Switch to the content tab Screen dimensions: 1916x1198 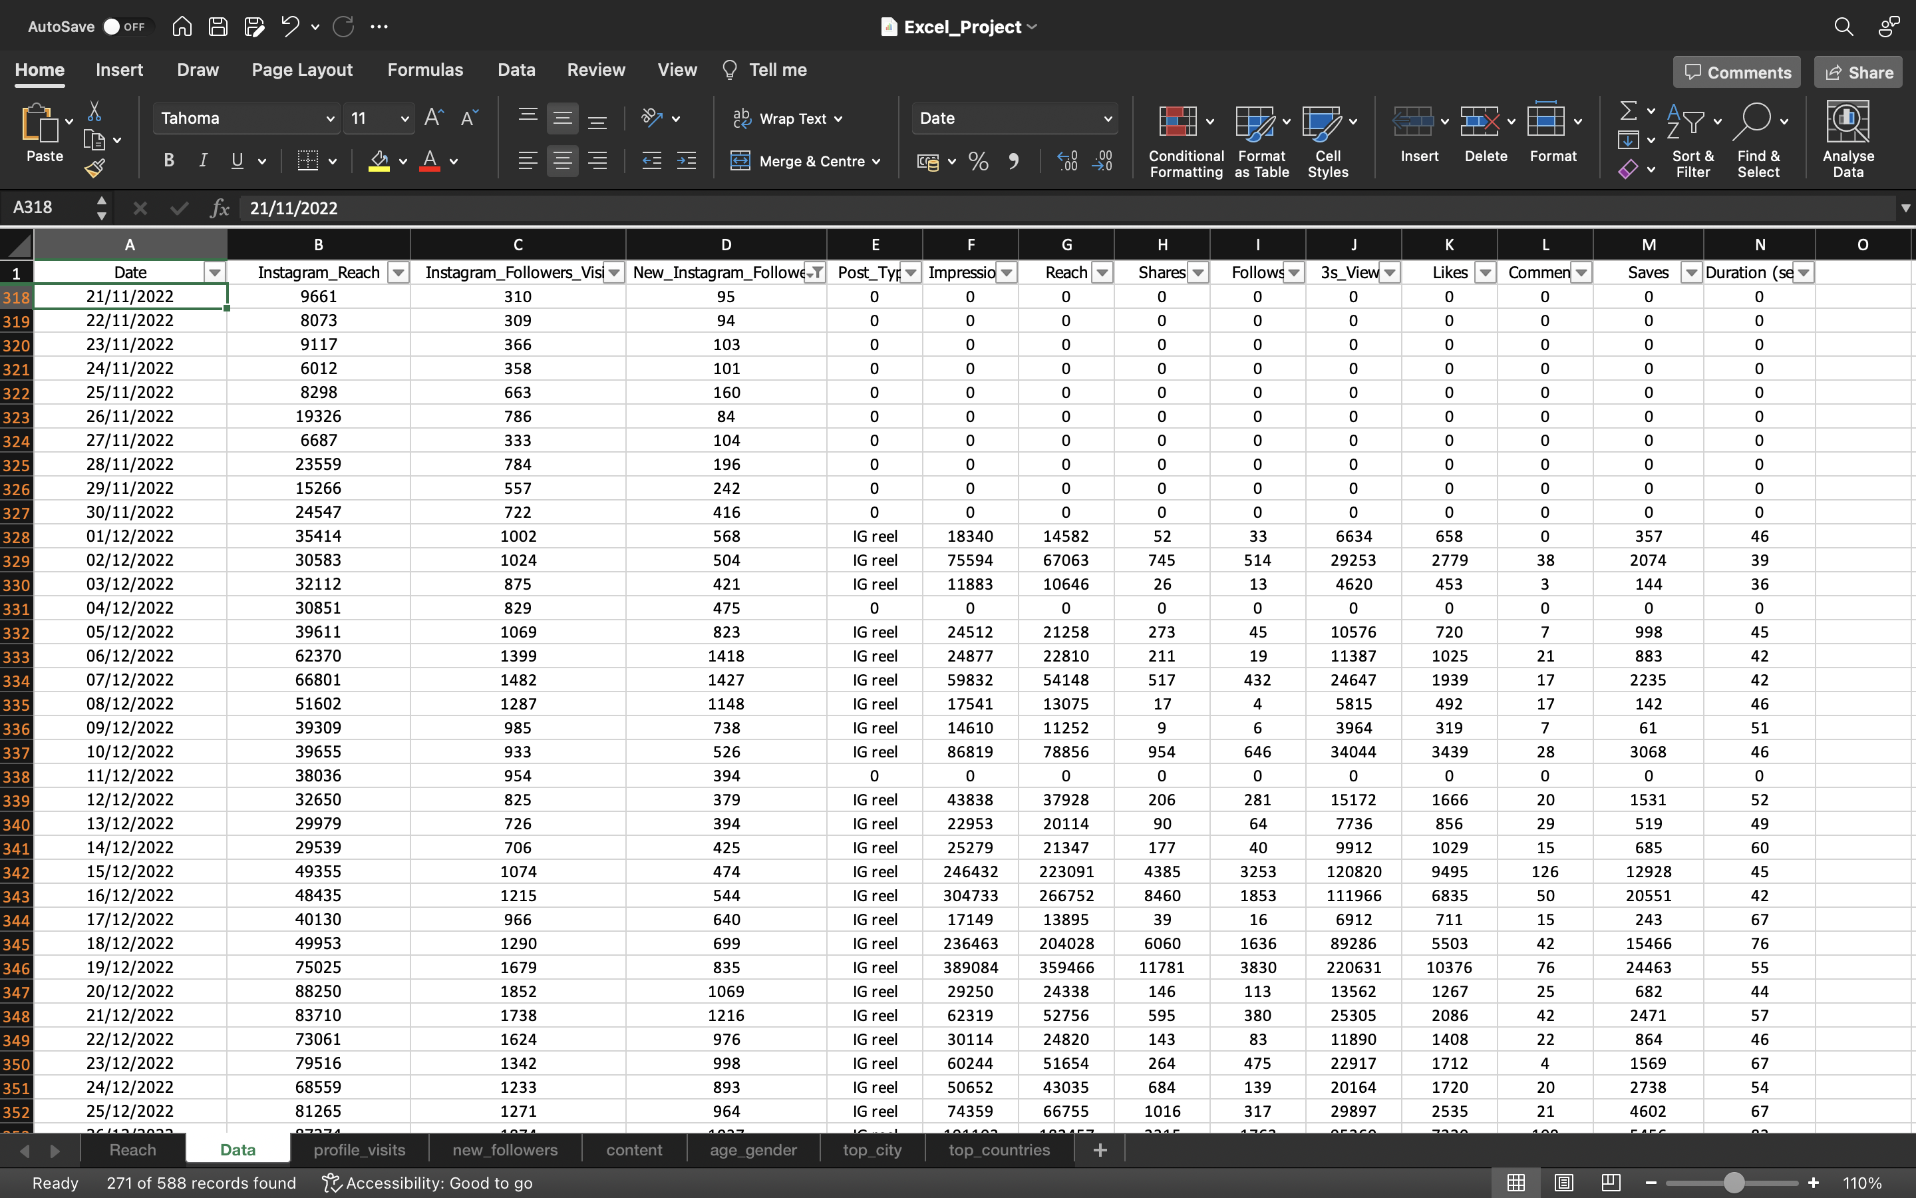pyautogui.click(x=632, y=1148)
